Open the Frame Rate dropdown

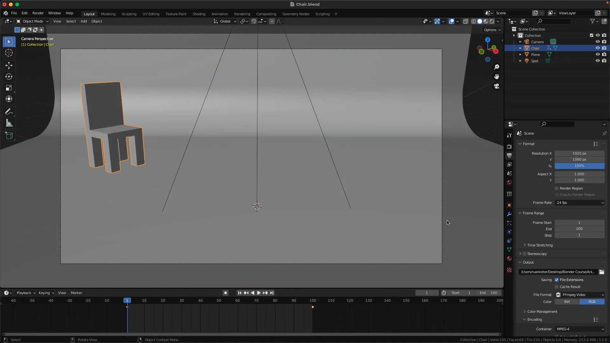pyautogui.click(x=579, y=203)
